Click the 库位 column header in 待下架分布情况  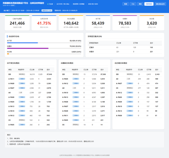coord(10,70)
